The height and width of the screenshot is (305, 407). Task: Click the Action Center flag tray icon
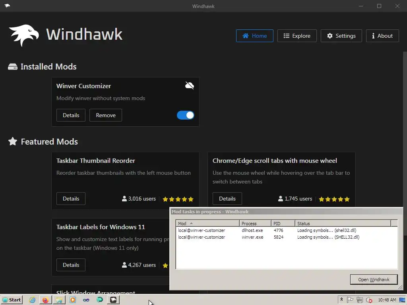point(350,300)
